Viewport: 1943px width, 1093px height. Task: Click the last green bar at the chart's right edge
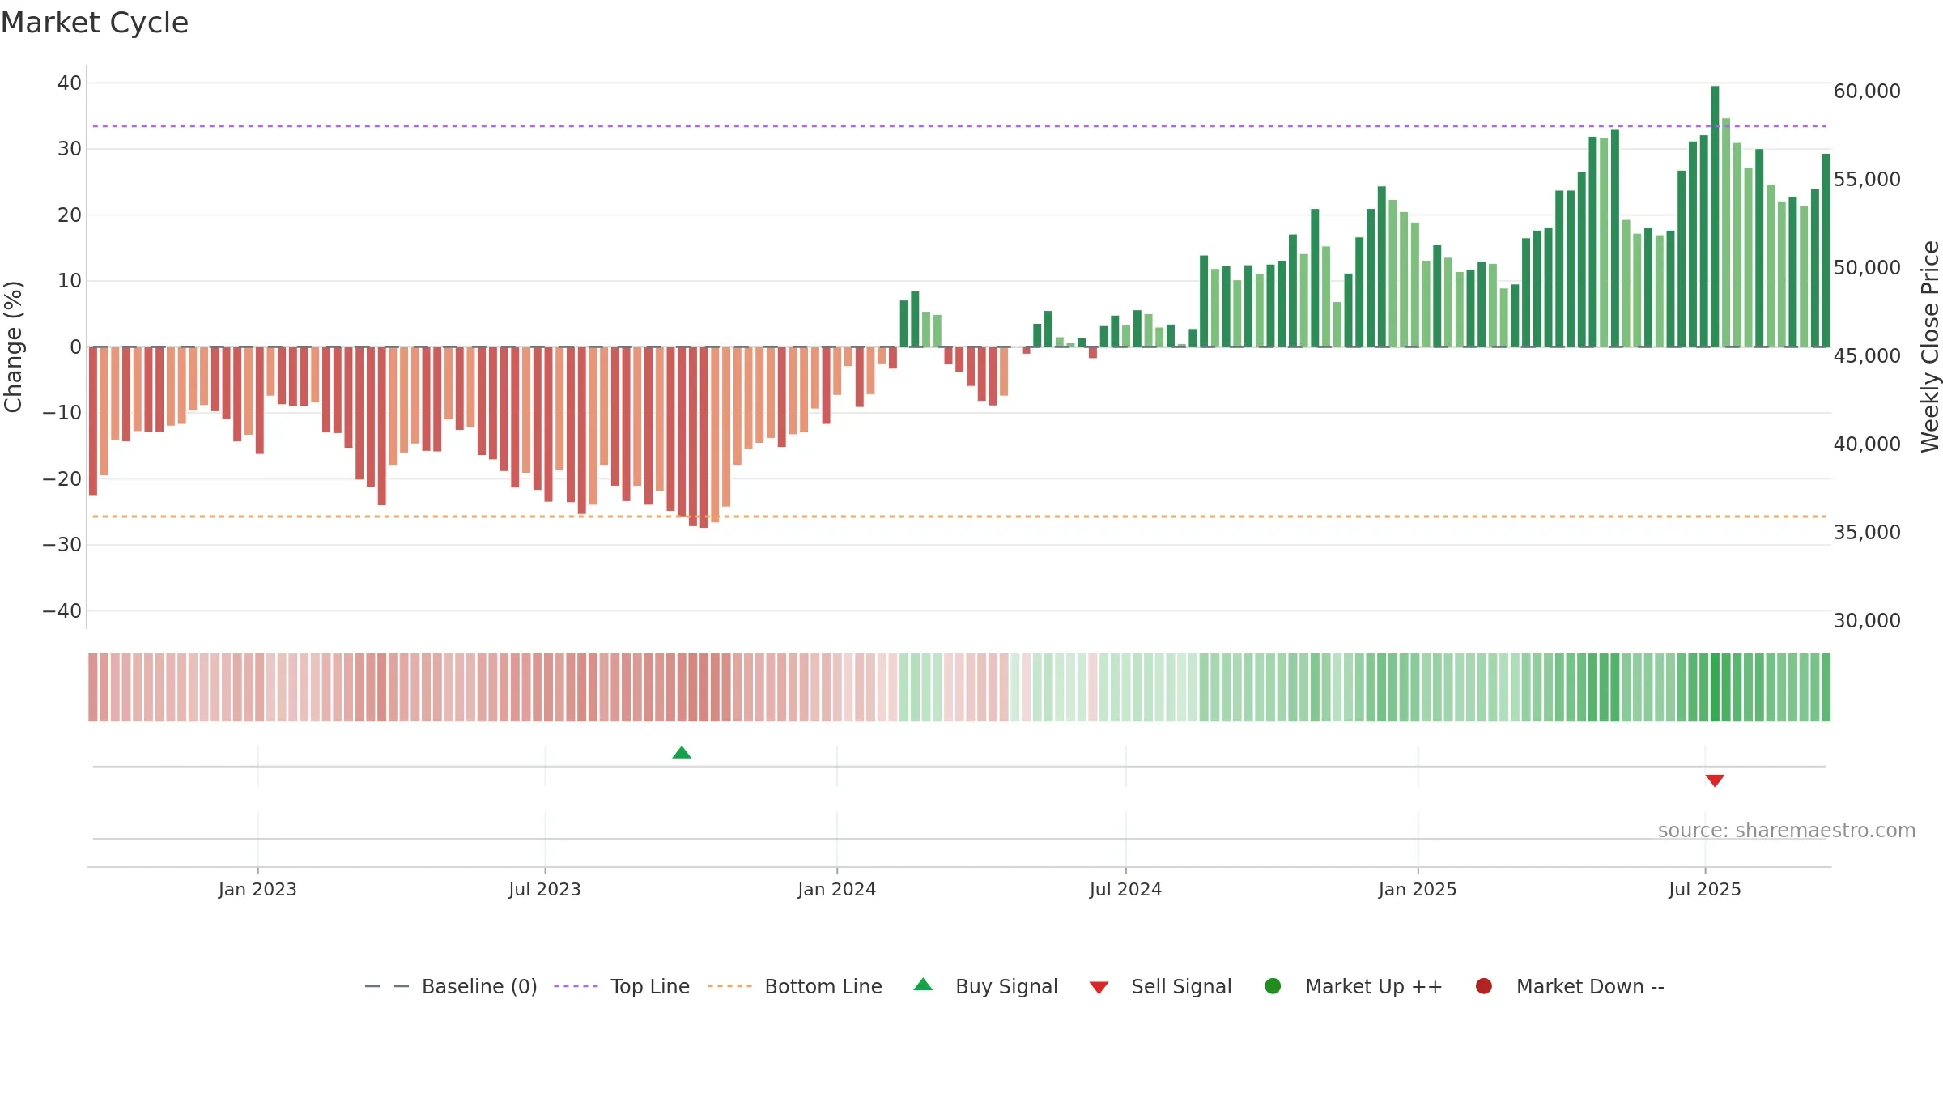[1826, 250]
